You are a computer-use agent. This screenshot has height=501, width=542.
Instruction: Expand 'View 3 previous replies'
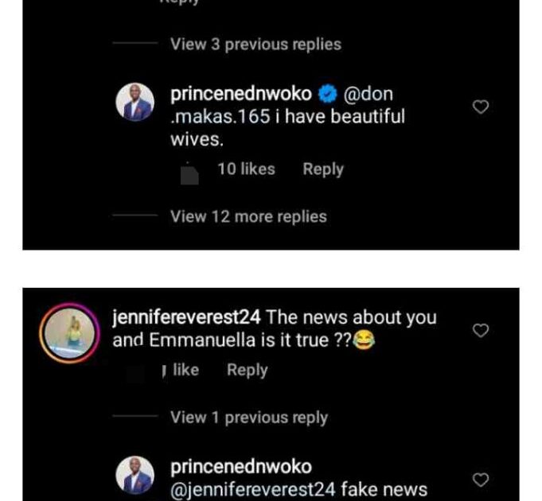[x=255, y=45]
